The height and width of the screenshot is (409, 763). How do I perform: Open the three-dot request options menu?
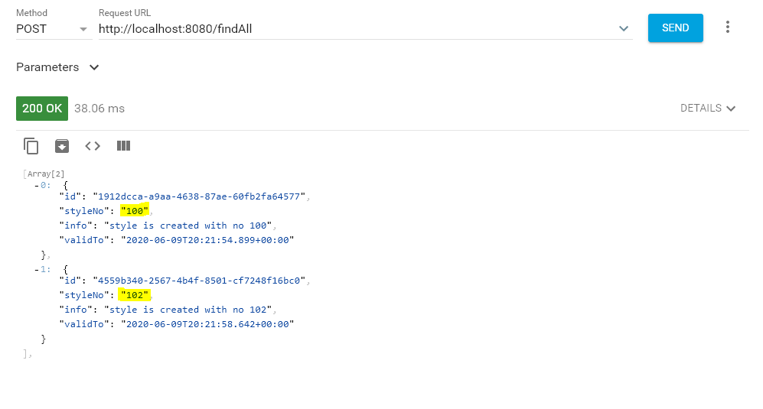click(727, 28)
